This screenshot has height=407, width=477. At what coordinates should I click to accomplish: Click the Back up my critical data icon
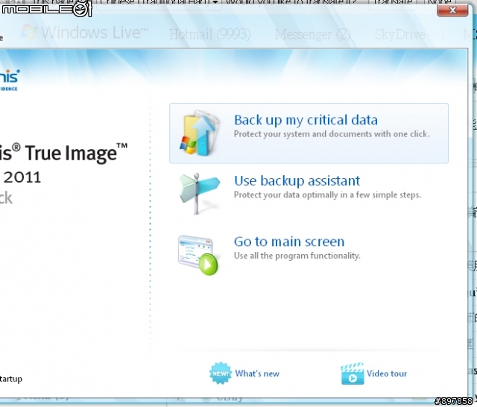(x=199, y=133)
